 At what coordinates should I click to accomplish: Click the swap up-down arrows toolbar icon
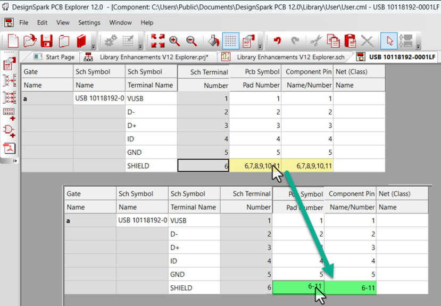pos(405,41)
